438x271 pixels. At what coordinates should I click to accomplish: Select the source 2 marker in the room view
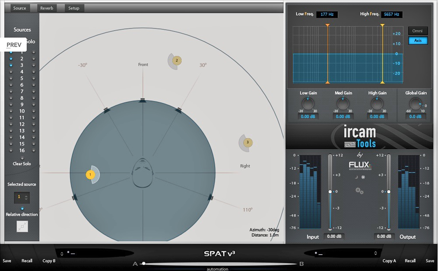pos(177,61)
